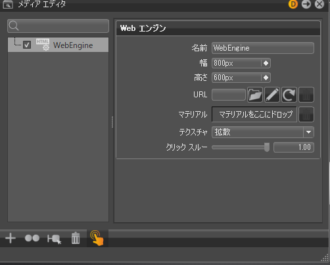Image resolution: width=330 pixels, height=265 pixels.
Task: Click the 幅 spinner diamond button
Action: click(266, 63)
